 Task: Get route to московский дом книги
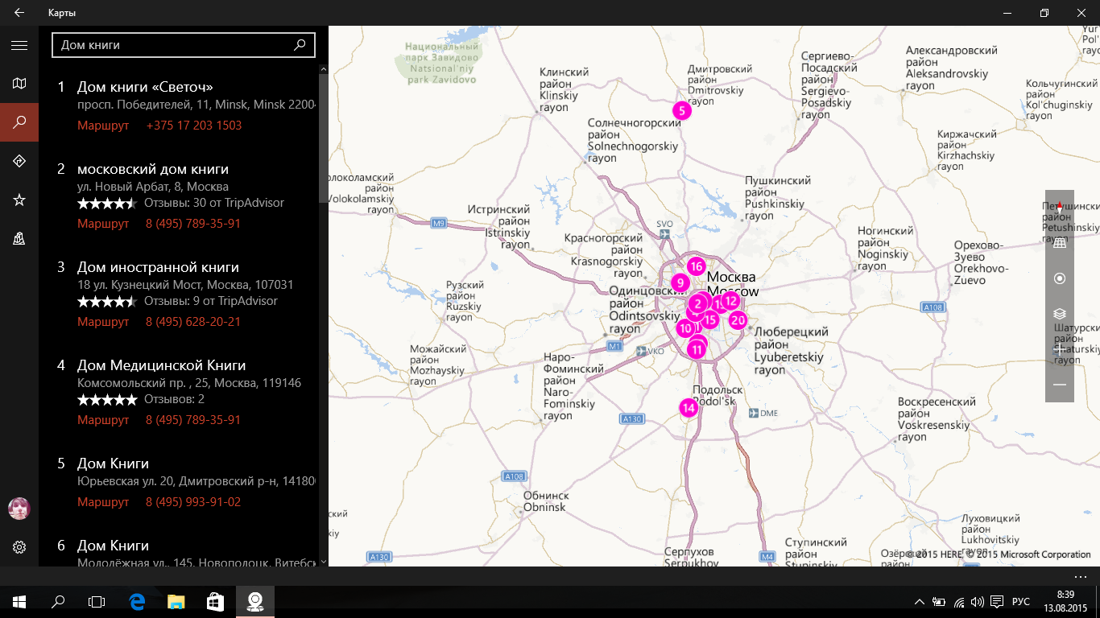(103, 224)
